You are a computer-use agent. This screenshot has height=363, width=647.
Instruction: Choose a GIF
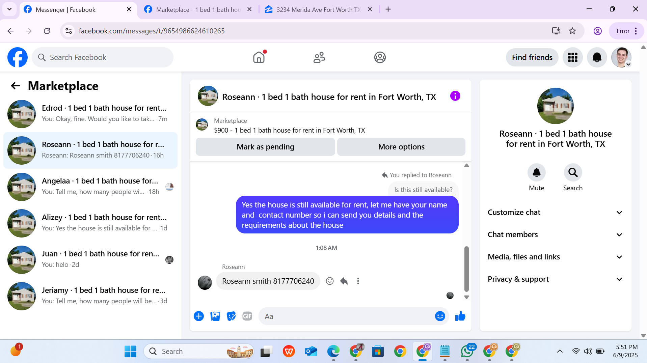[x=247, y=316]
